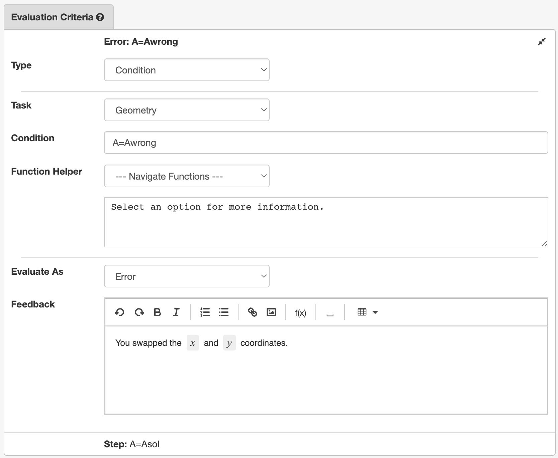Screen dimensions: 558x458
Task: Select the Evaluation Criteria tab
Action: pos(54,17)
